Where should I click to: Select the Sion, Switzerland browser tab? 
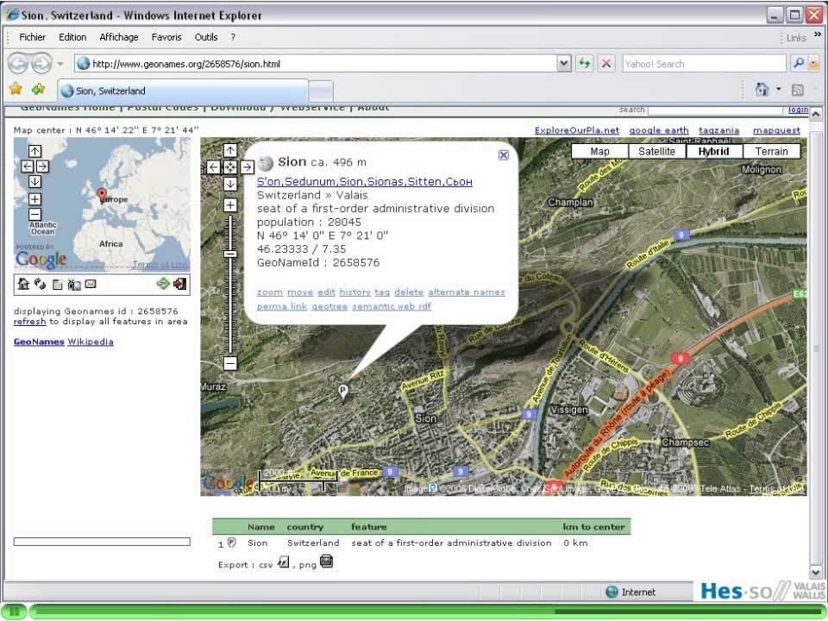coord(182,91)
